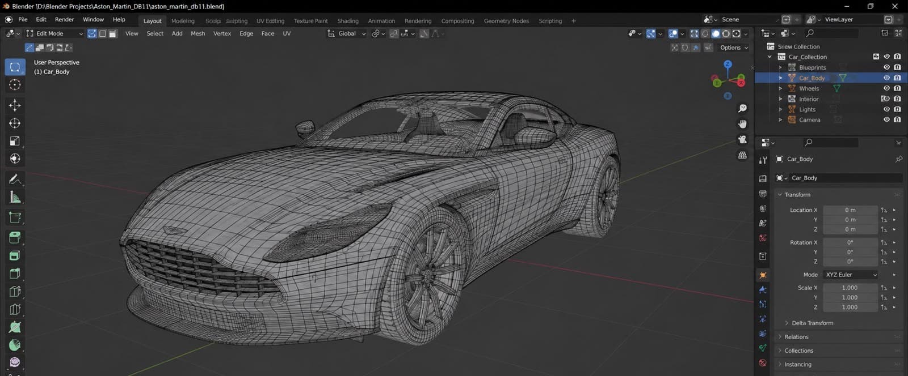908x376 pixels.
Task: Choose the Knife tool
Action: click(x=15, y=310)
